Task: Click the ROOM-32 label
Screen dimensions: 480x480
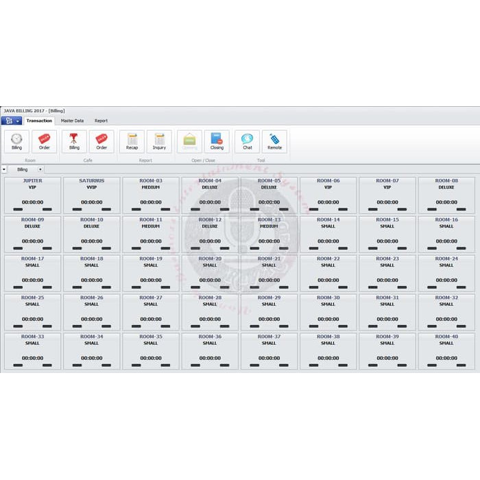Action: click(446, 298)
